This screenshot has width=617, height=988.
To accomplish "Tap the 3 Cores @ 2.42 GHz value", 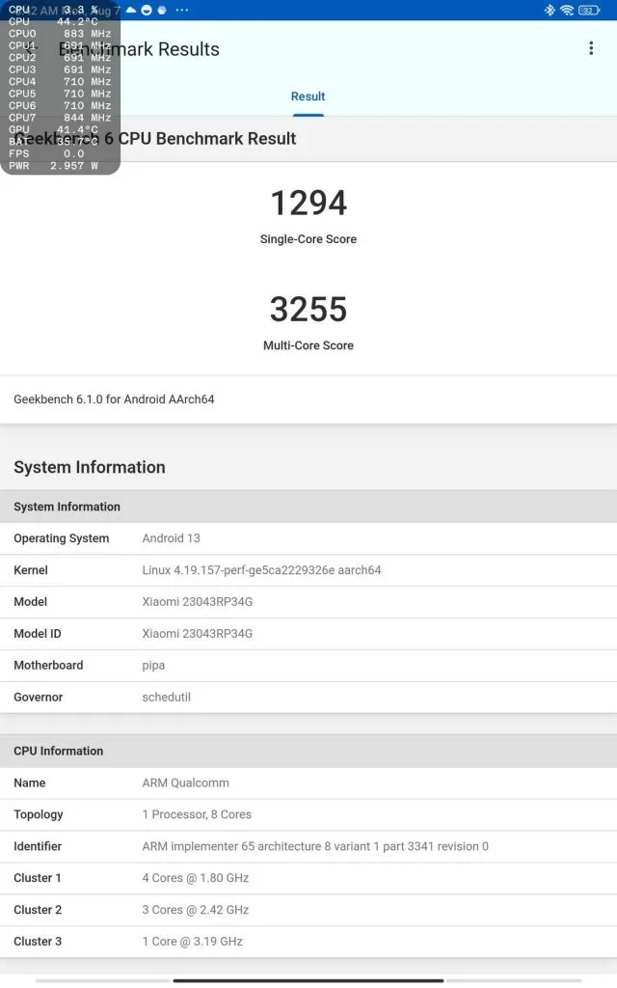I will (195, 910).
